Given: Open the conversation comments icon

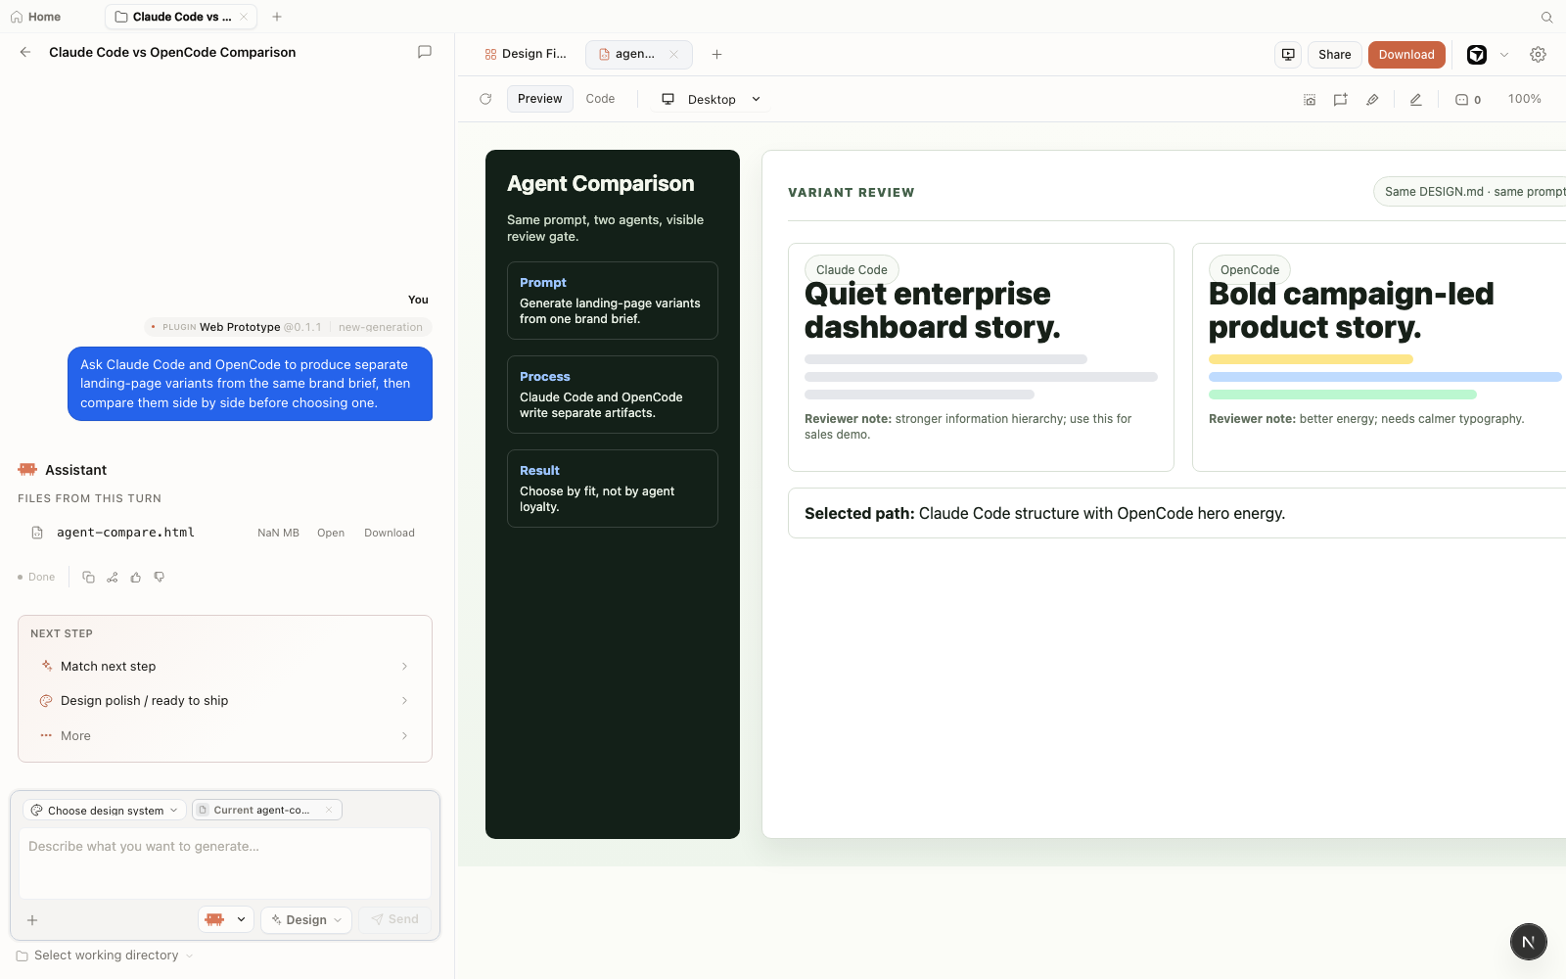Looking at the screenshot, I should pos(425,52).
